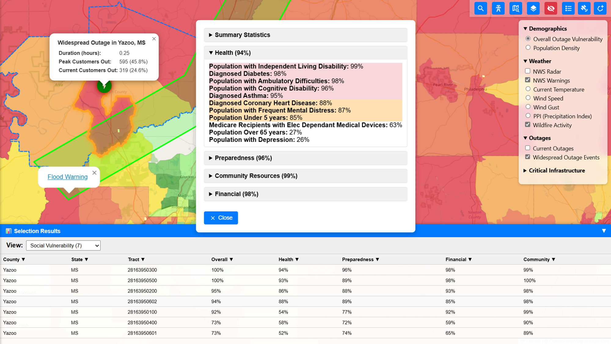Click the power transmission tower icon
This screenshot has width=611, height=344.
pos(498,9)
